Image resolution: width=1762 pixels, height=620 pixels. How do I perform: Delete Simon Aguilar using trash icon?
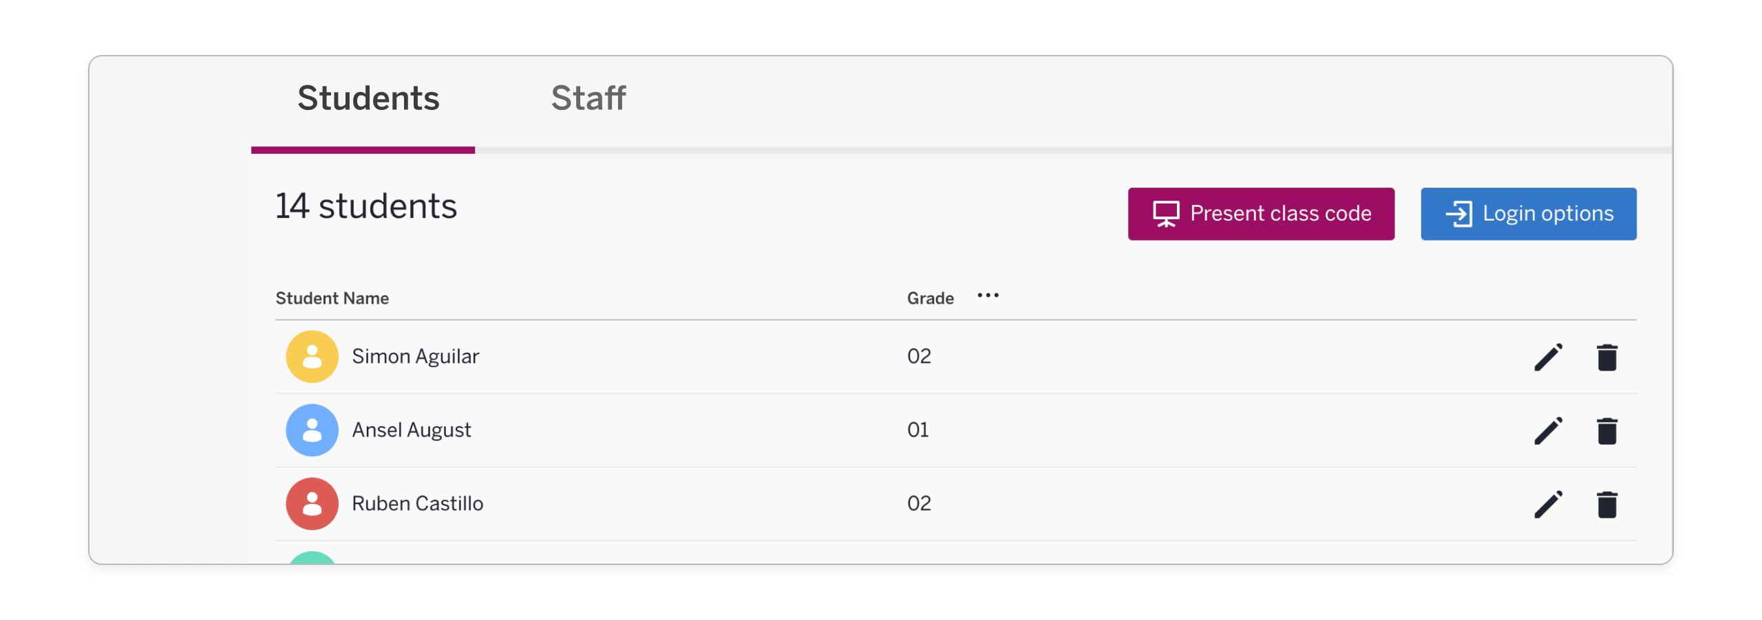tap(1606, 357)
